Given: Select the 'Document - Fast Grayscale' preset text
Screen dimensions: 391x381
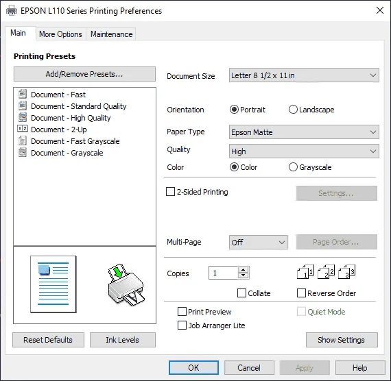Looking at the screenshot, I should coord(75,141).
